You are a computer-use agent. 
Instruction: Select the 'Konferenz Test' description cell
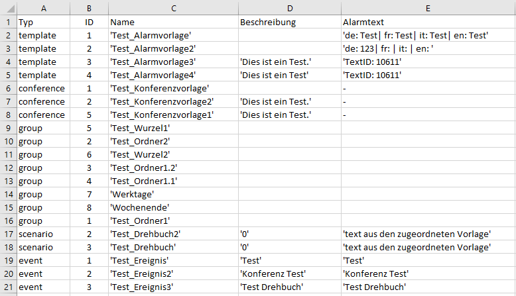290,273
